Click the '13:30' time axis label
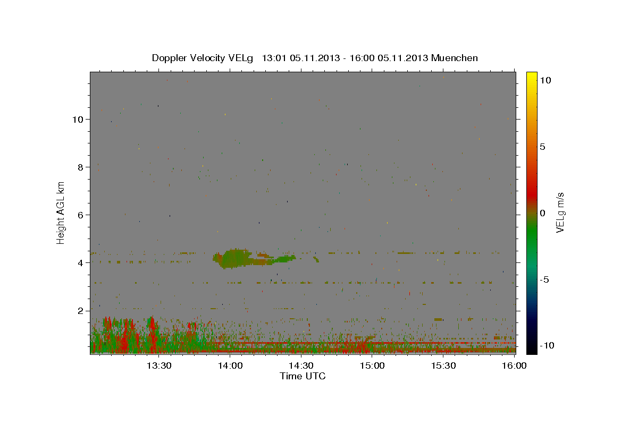 (x=159, y=365)
